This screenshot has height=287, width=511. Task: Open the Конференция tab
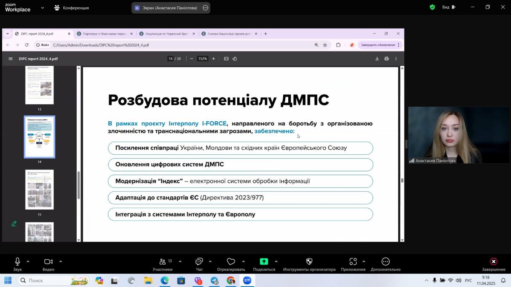coord(72,8)
